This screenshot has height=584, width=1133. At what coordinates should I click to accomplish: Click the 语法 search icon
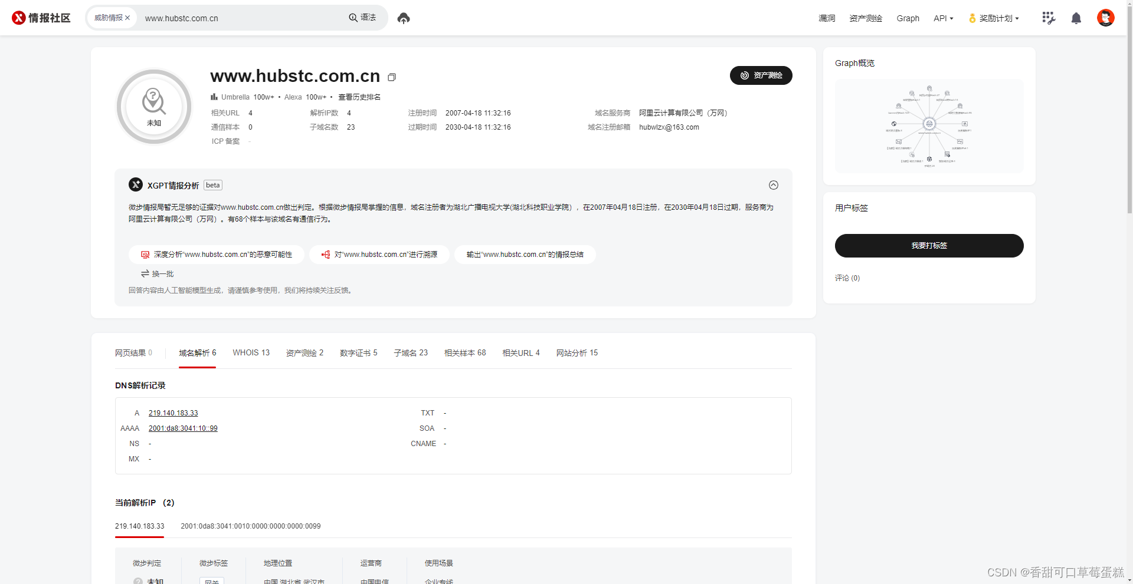pyautogui.click(x=362, y=18)
